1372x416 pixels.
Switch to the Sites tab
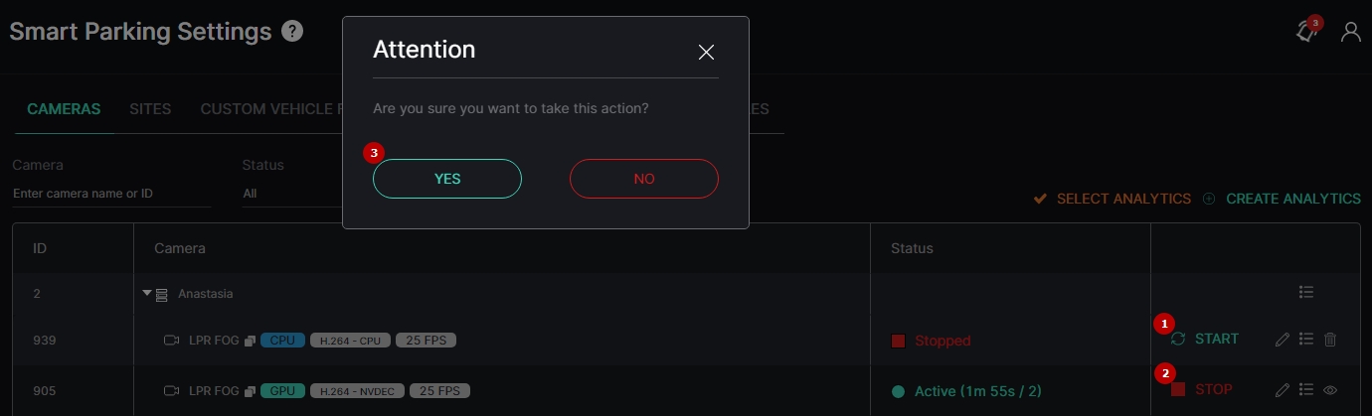point(150,109)
